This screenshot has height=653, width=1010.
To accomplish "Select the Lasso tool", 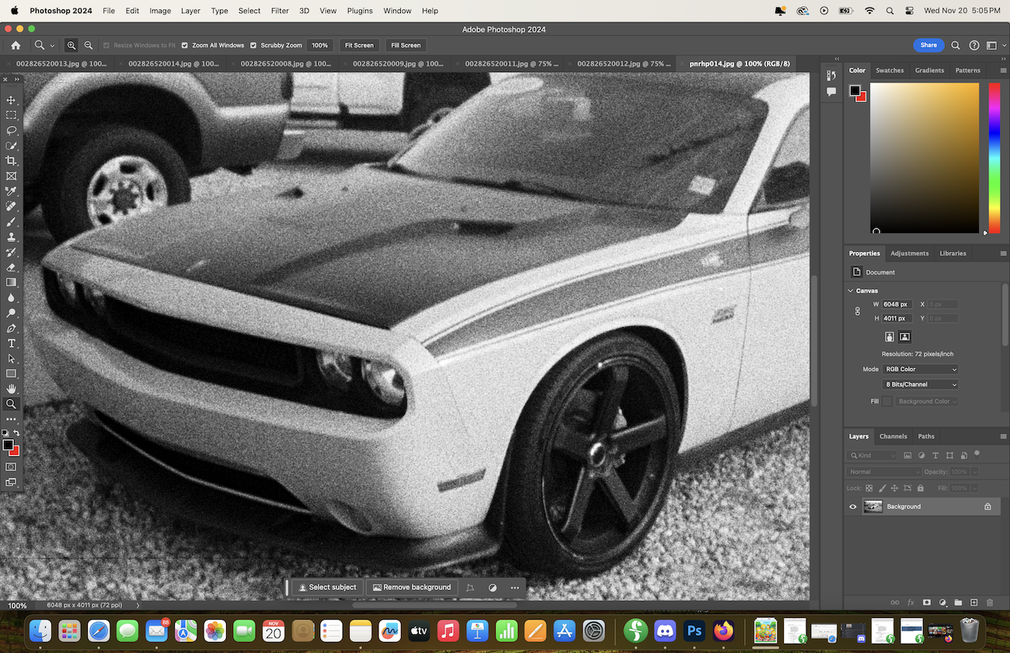I will (11, 131).
